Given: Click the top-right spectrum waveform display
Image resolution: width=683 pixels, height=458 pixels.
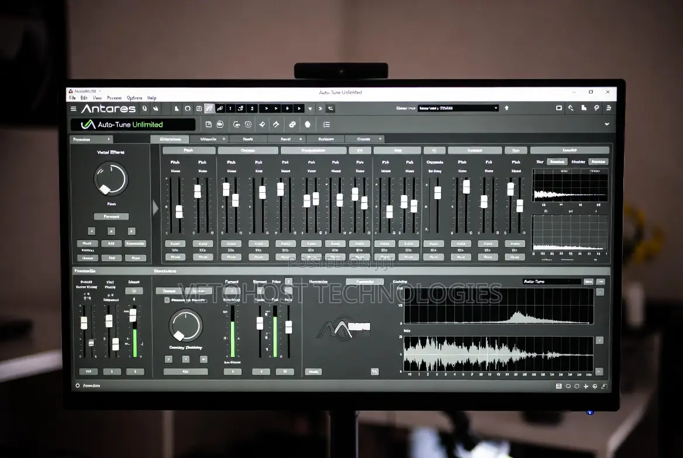Looking at the screenshot, I should point(570,186).
